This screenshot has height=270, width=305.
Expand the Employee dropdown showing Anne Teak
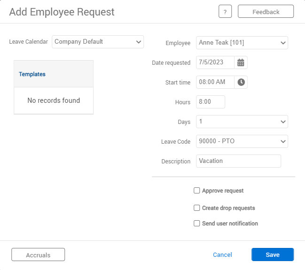[x=242, y=43]
